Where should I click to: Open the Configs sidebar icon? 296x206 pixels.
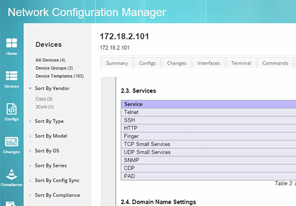12,111
